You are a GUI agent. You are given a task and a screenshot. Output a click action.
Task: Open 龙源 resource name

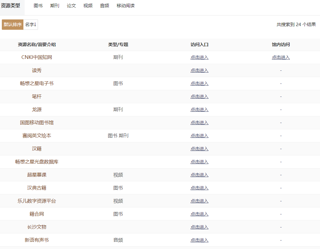(37, 110)
